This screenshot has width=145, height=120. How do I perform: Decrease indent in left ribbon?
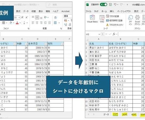tap(45, 22)
